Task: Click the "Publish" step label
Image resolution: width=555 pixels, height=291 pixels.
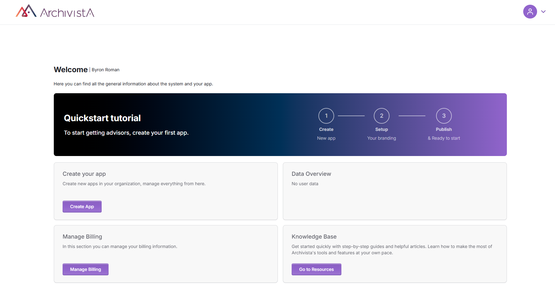Action: point(444,129)
